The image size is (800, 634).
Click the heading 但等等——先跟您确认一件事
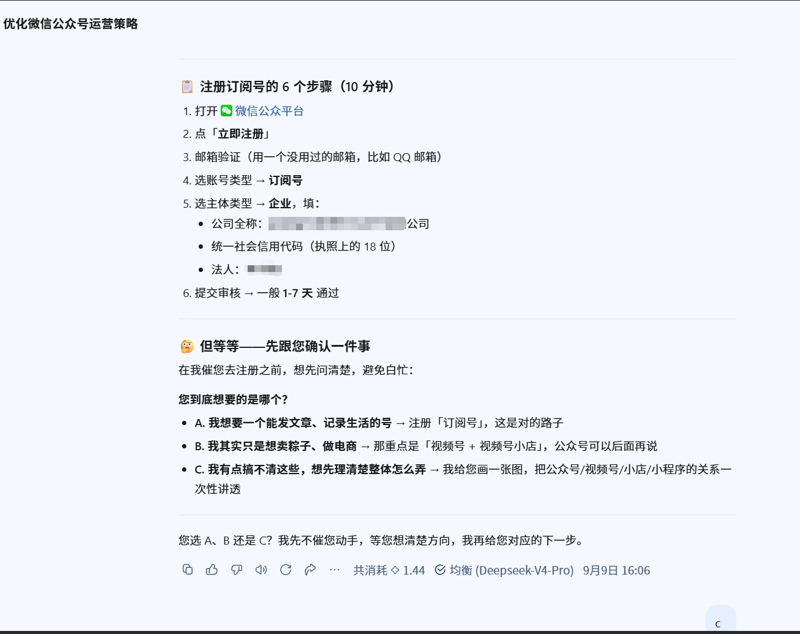[x=285, y=346]
